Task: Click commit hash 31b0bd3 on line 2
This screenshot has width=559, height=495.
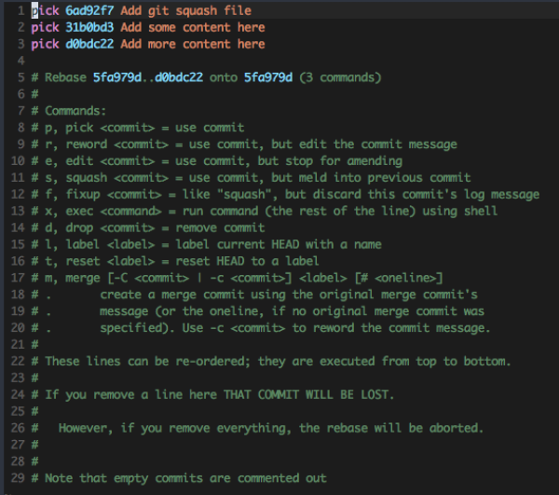Action: 89,26
